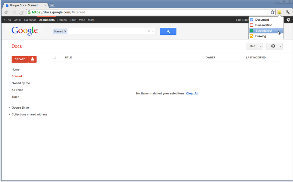Open Photos in the Google bar
This screenshot has height=182, width=293.
[x=62, y=20]
